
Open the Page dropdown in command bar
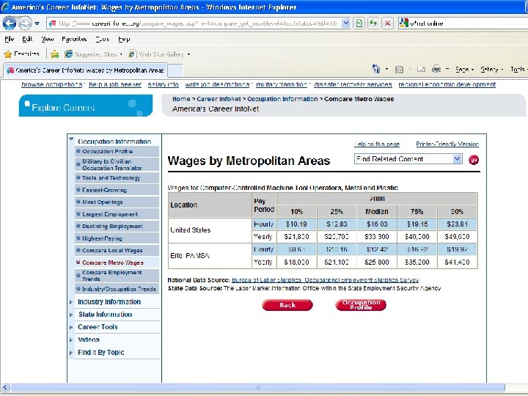464,70
